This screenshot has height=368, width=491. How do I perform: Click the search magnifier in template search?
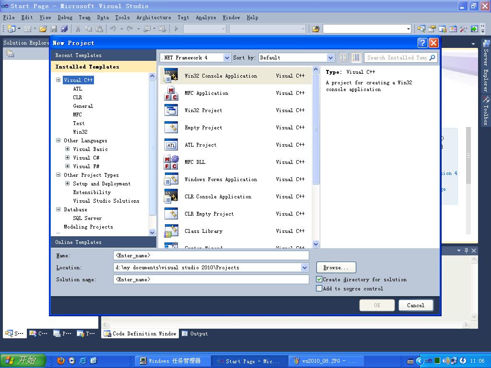[x=432, y=57]
